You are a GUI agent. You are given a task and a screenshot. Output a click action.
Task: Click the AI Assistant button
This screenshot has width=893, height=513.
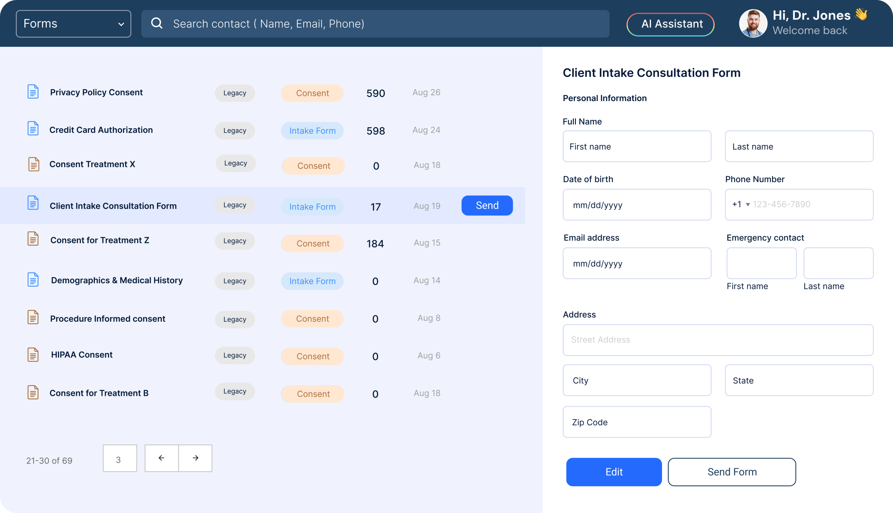coord(670,24)
